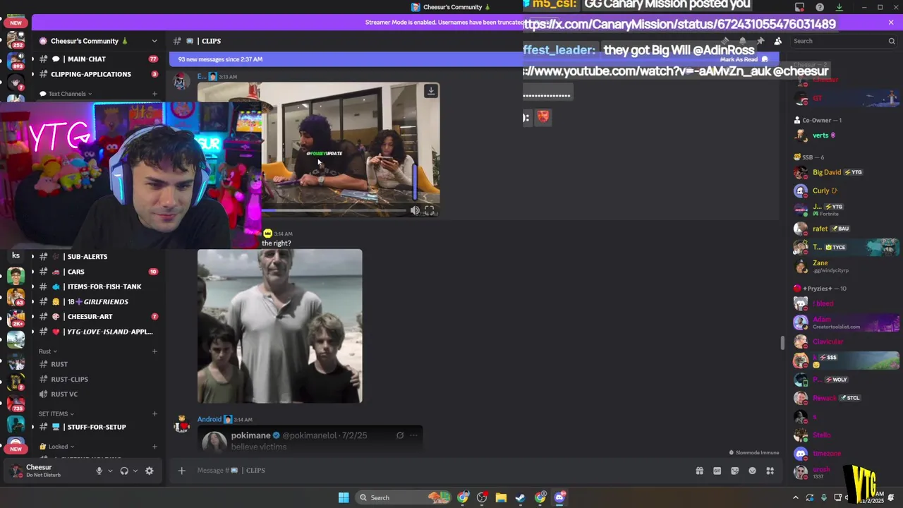Create channel in Rust category
903x508 pixels.
coord(154,351)
